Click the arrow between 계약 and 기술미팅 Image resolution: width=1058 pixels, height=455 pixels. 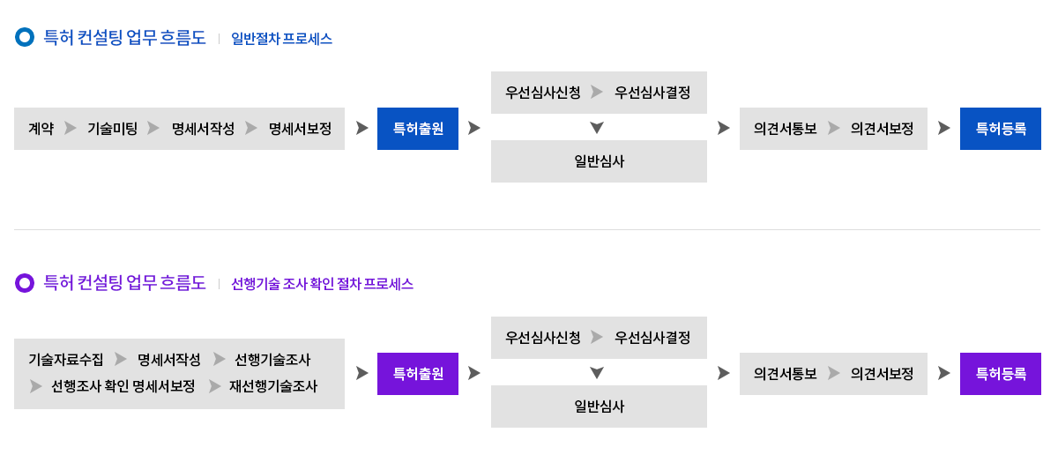tap(71, 128)
